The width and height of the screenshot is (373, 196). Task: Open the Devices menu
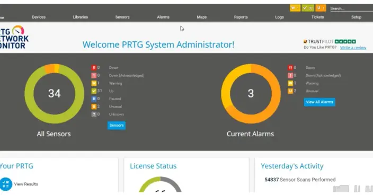pyautogui.click(x=39, y=17)
